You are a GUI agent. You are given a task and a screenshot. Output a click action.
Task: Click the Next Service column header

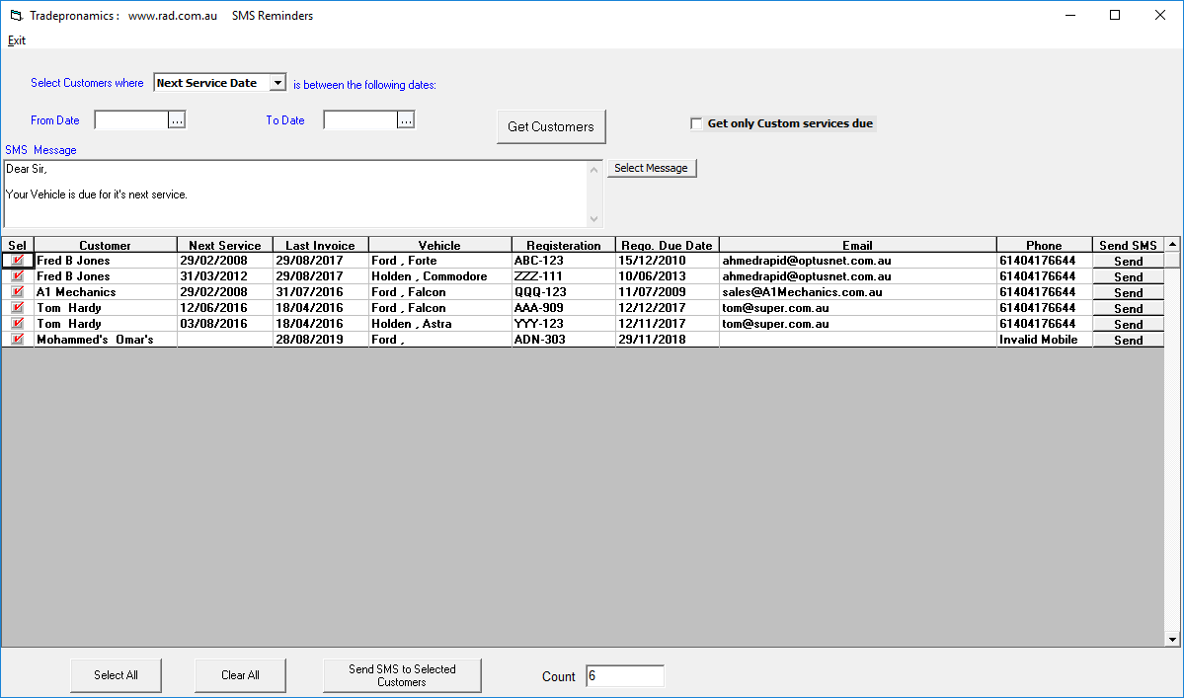224,245
